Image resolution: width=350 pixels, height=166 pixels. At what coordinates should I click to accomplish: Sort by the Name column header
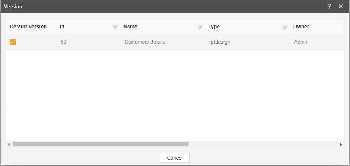(130, 27)
